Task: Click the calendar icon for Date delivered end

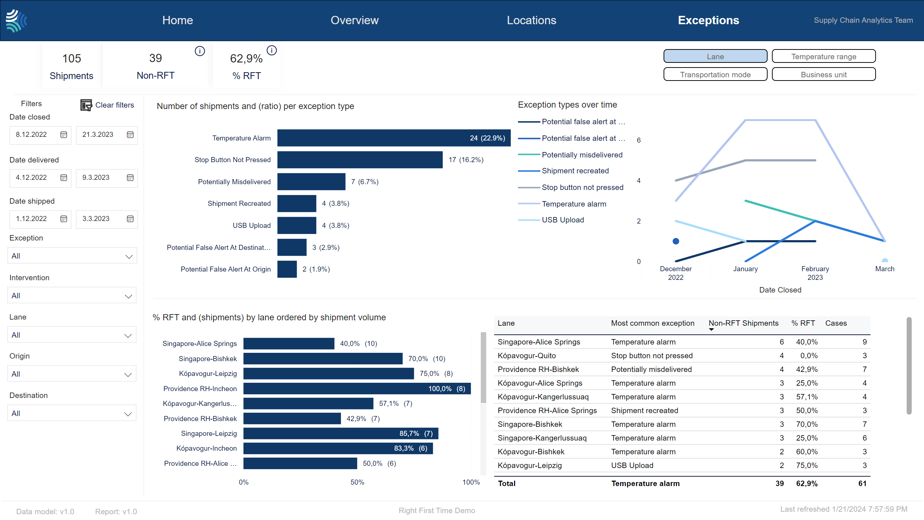Action: pyautogui.click(x=129, y=178)
